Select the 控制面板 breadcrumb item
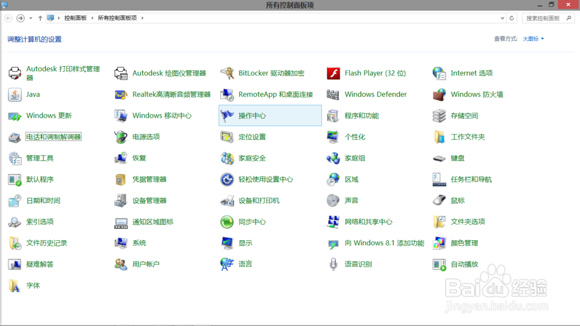The height and width of the screenshot is (326, 580). point(75,18)
